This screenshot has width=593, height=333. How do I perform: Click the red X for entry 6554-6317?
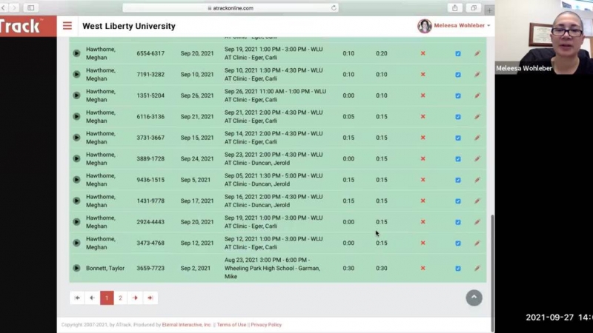point(423,53)
